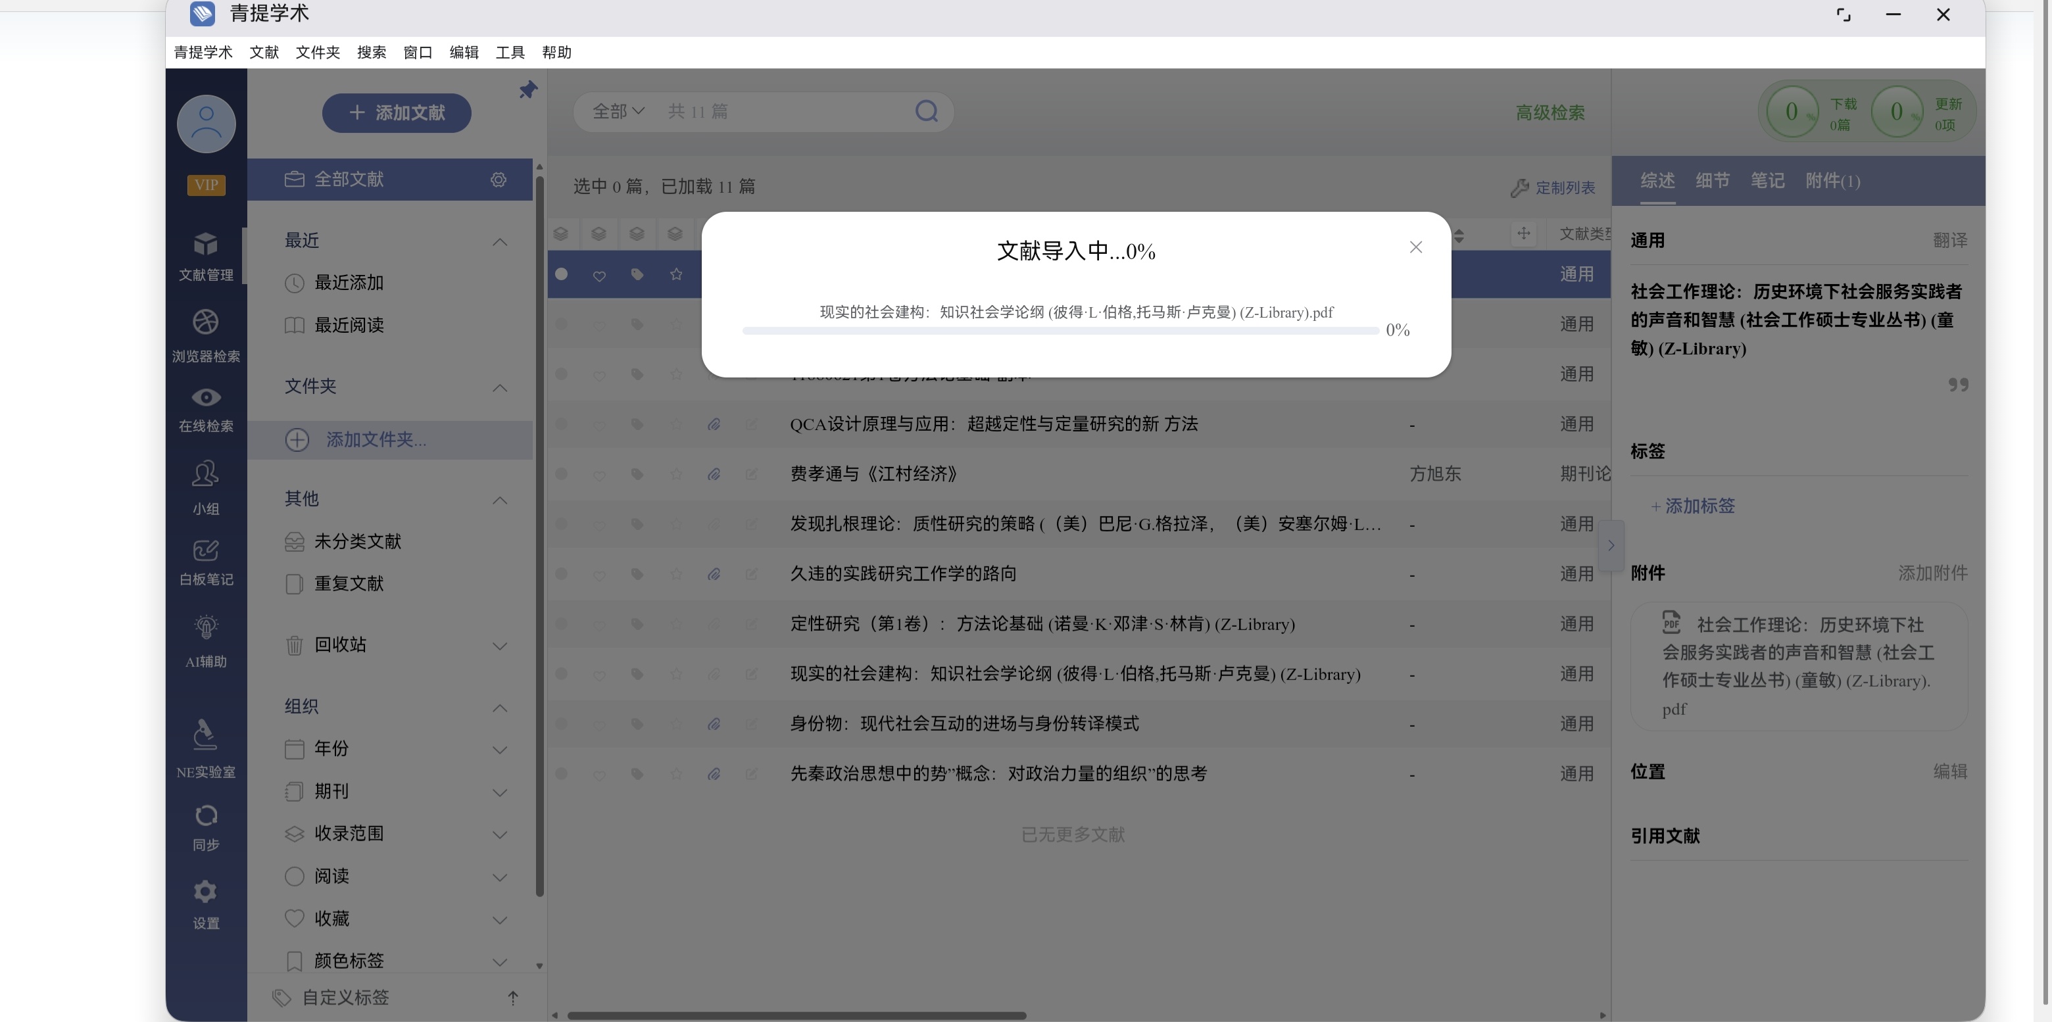
Task: Open the 白板笔记 whiteboard notes
Action: 205,560
